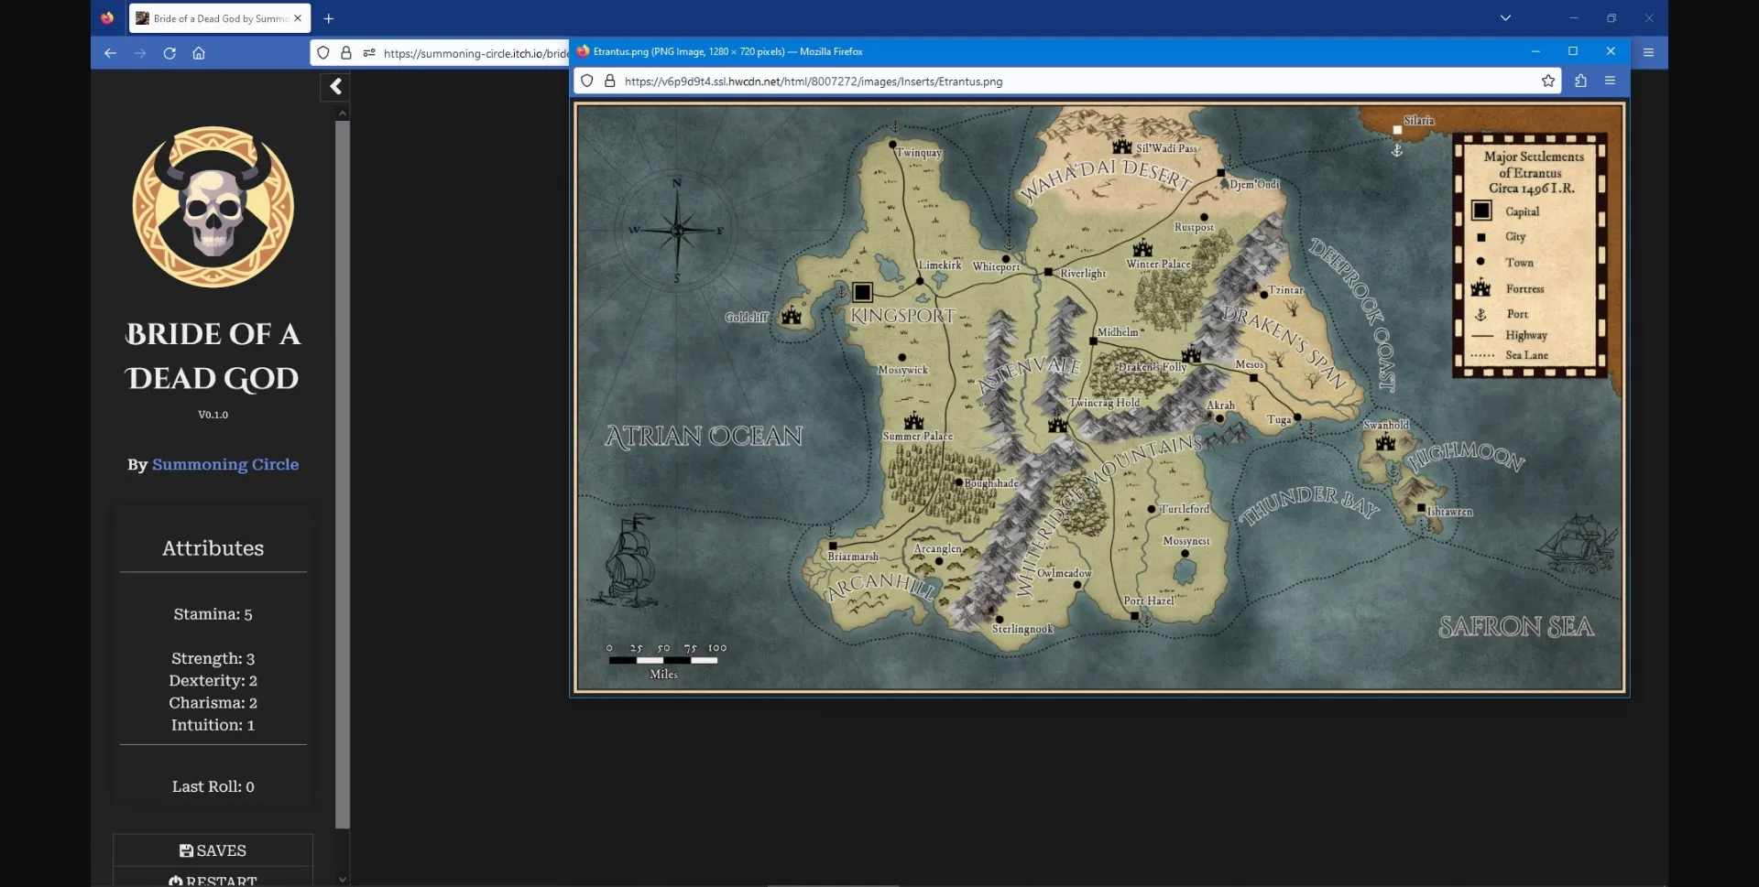The height and width of the screenshot is (887, 1759).
Task: Reload the Bride of a Dead God page
Action: 169,53
